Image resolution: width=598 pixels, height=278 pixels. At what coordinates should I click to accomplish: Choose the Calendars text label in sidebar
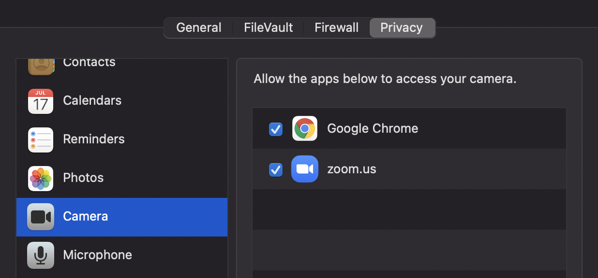tap(92, 100)
